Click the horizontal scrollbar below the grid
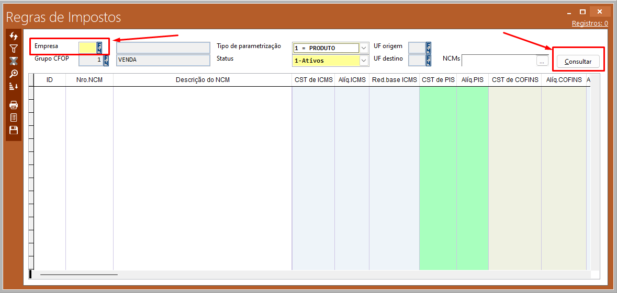Image resolution: width=617 pixels, height=293 pixels. pos(78,274)
